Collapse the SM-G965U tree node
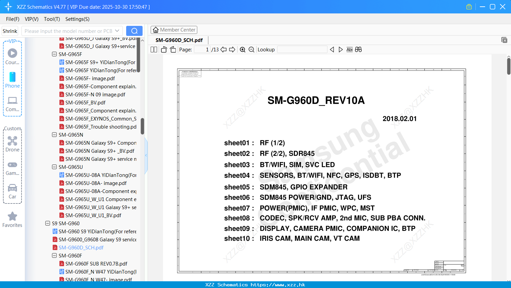The width and height of the screenshot is (511, 288). tap(54, 167)
